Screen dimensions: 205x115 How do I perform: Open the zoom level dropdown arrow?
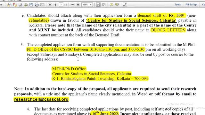pyautogui.click(x=91, y=5)
